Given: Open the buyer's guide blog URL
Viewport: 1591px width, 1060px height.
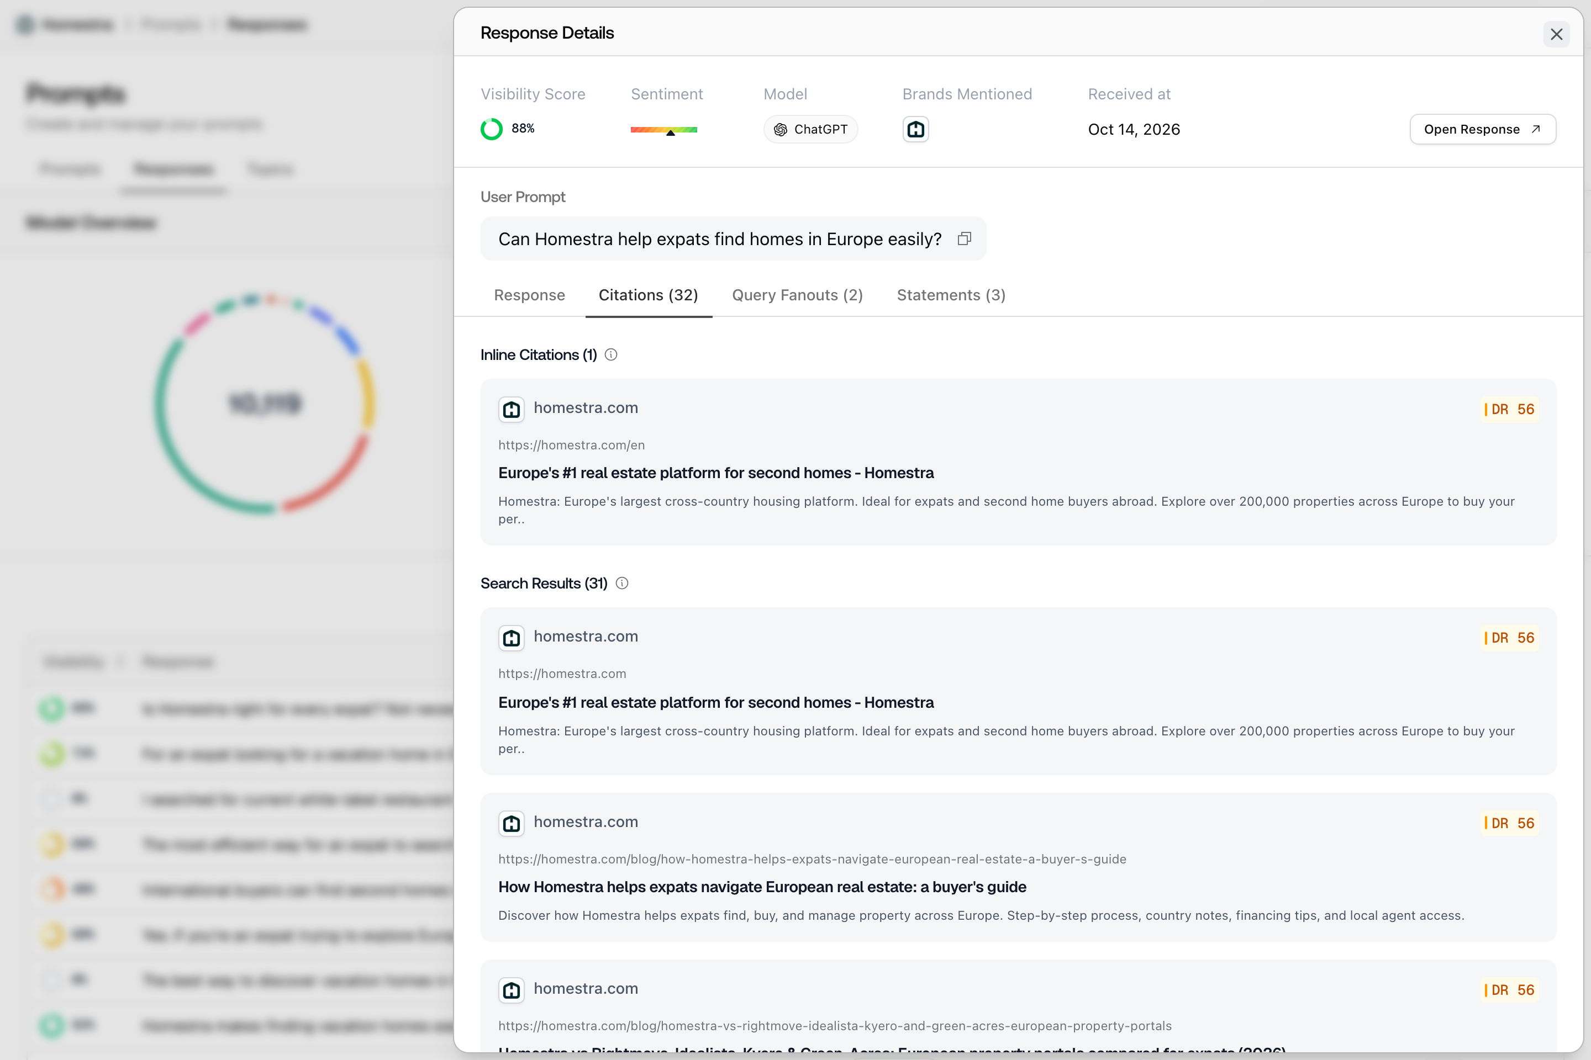Looking at the screenshot, I should (x=813, y=858).
